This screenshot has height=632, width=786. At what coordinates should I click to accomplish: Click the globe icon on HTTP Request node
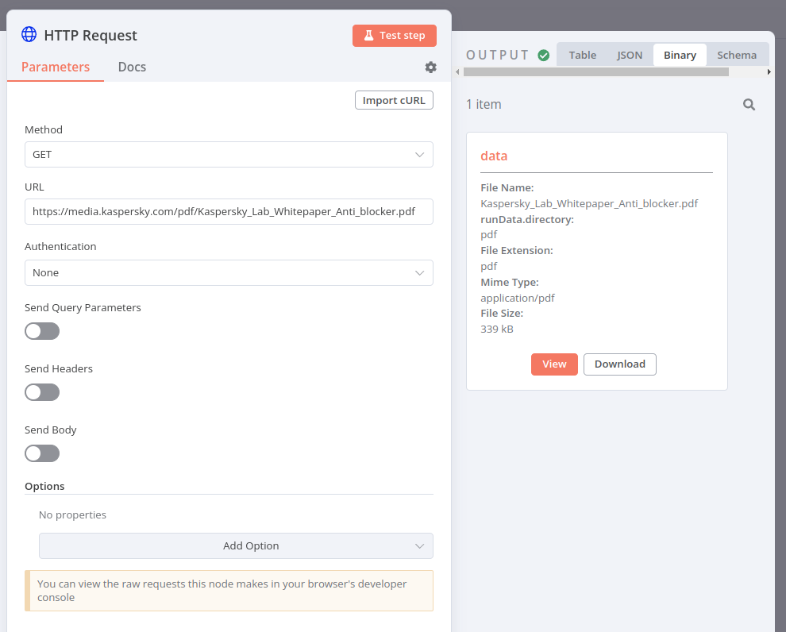click(x=29, y=34)
